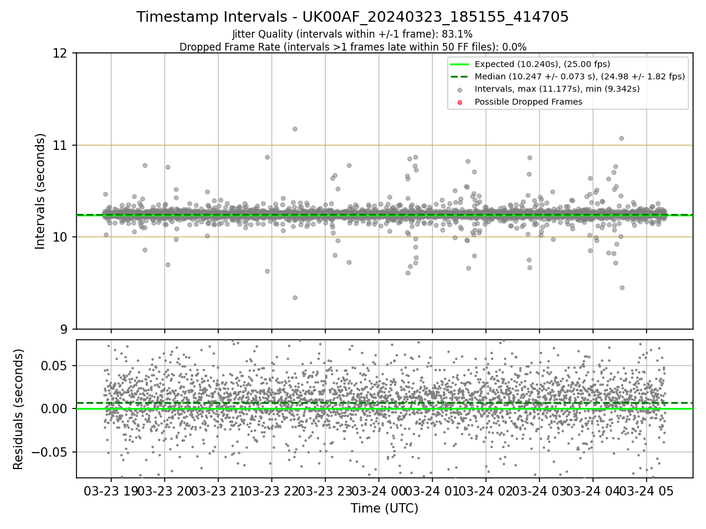Click the solid green line sample in the legend
This screenshot has width=706, height=529.
click(459, 64)
